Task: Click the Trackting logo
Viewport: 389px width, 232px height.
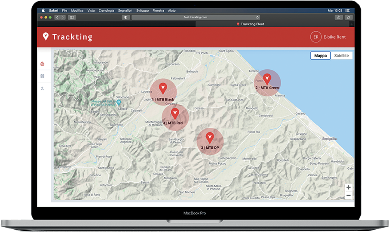Action: coord(67,37)
